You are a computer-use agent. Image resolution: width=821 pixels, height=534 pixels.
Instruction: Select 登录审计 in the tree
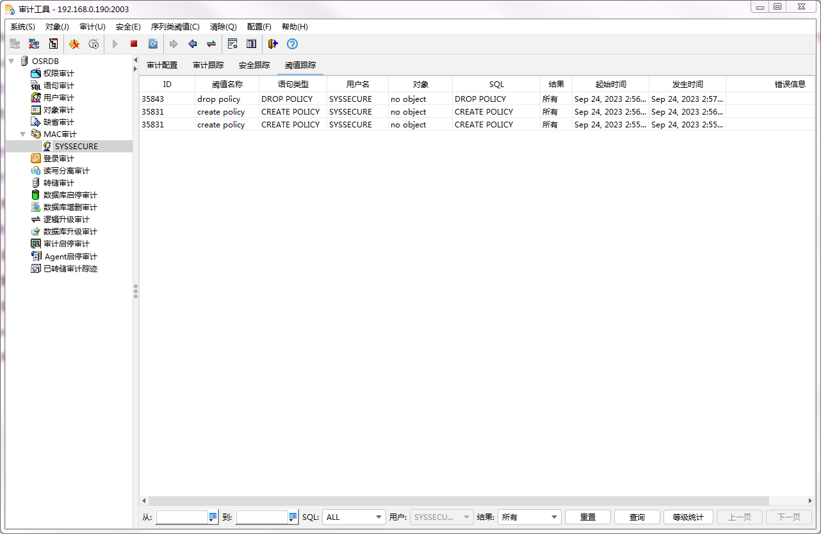point(58,159)
